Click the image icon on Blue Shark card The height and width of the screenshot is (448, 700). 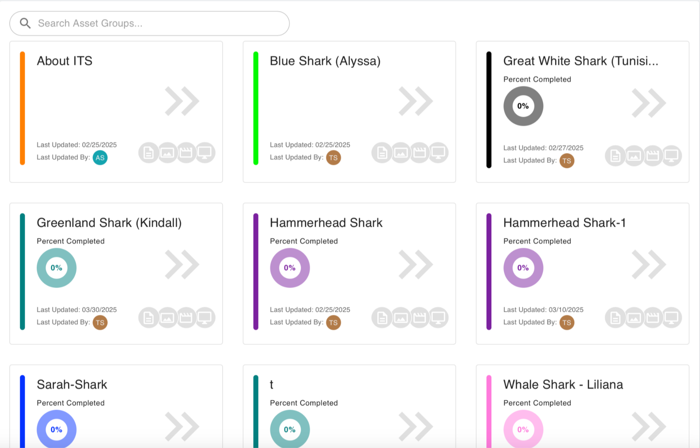pyautogui.click(x=401, y=153)
